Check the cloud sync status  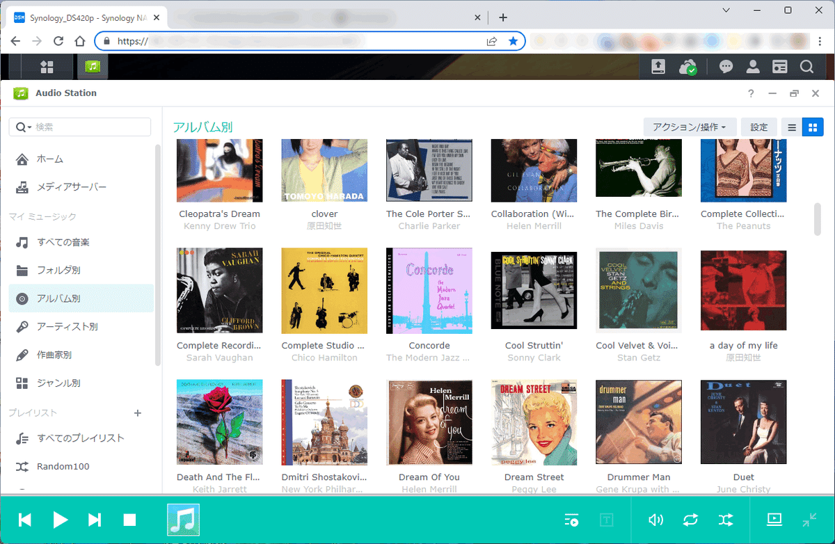coord(688,66)
